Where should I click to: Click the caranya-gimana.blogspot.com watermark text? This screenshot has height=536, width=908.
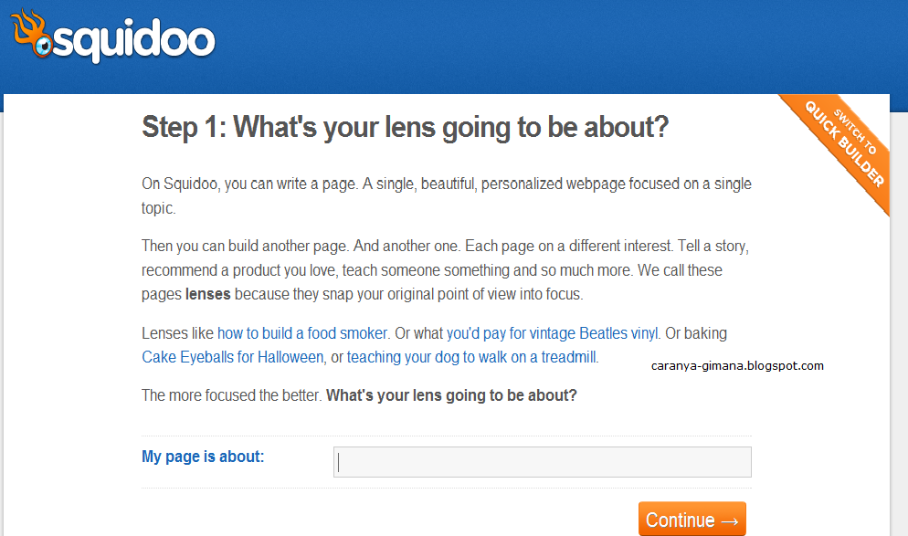click(x=737, y=366)
